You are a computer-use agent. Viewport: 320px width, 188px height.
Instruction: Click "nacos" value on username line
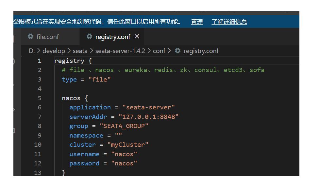point(124,154)
